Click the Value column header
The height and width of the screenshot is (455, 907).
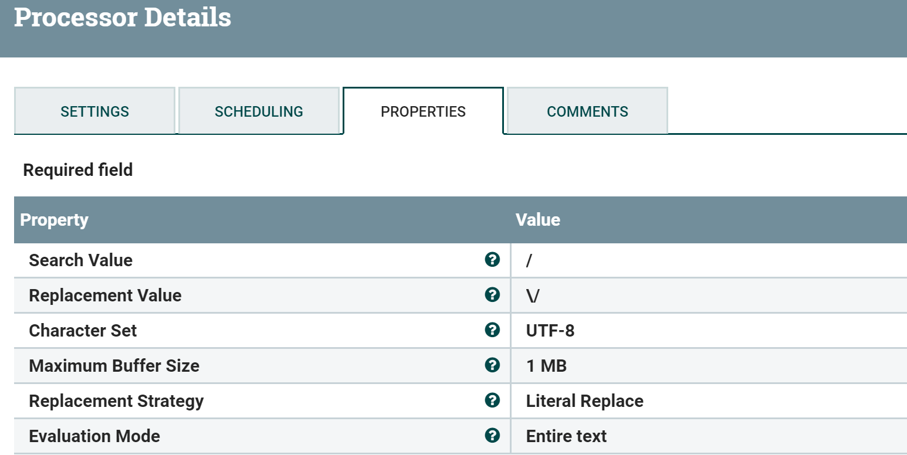point(537,220)
